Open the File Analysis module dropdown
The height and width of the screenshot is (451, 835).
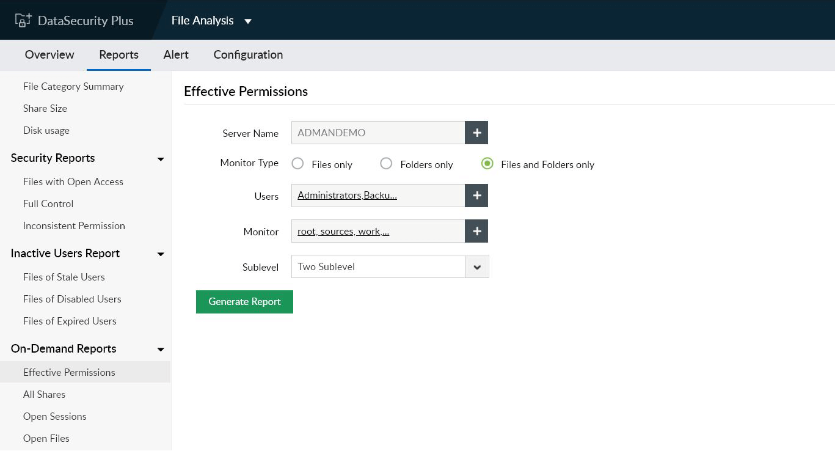point(247,21)
